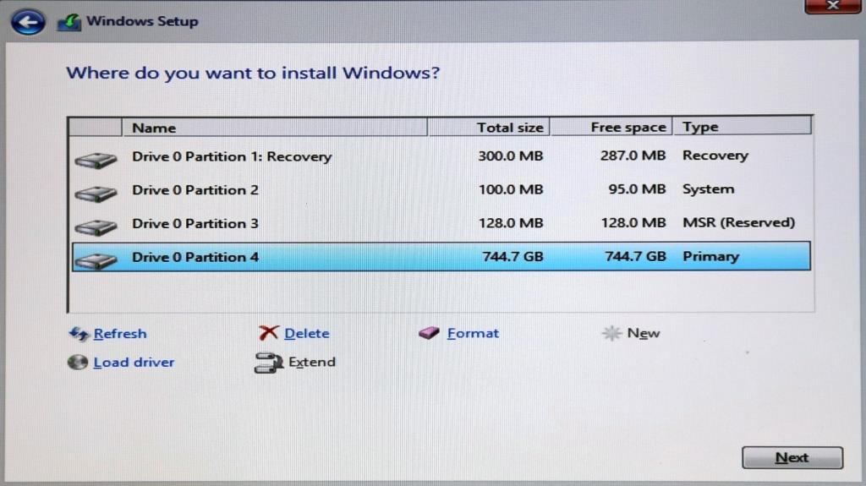Click the back arrow button

(28, 22)
